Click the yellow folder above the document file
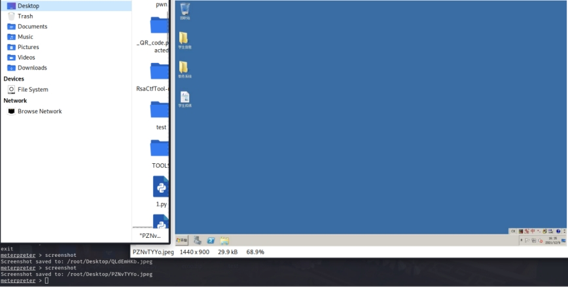 pos(184,67)
